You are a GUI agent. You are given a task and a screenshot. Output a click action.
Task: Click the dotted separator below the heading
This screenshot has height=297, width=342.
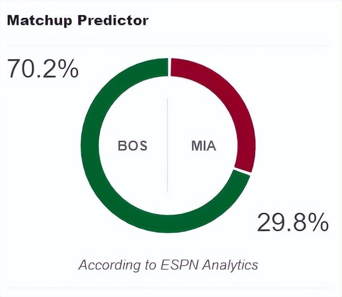168,45
